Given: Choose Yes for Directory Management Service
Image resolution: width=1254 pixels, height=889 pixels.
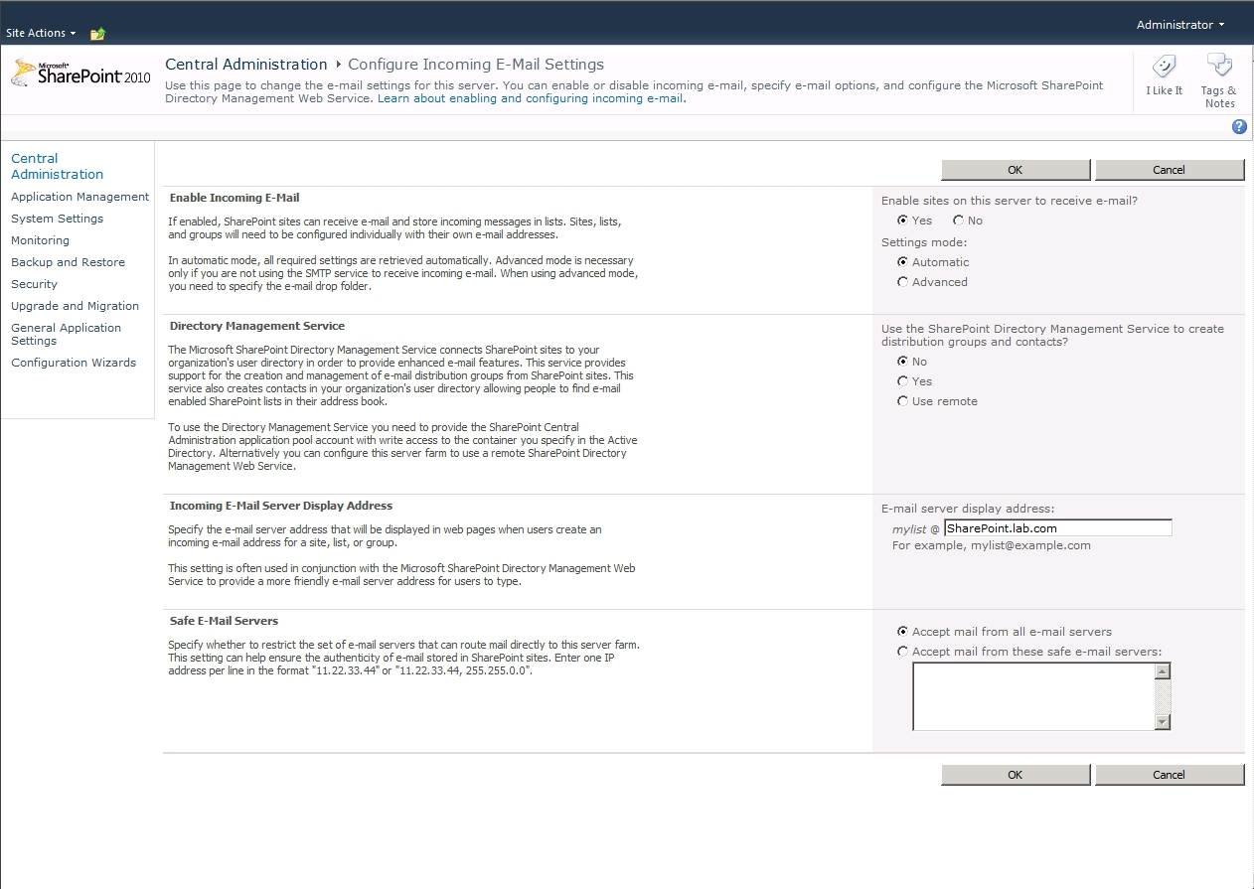Looking at the screenshot, I should tap(902, 381).
